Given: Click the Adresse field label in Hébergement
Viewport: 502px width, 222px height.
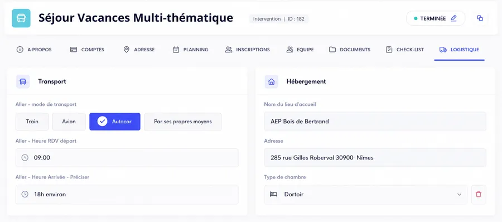Looking at the screenshot, I should coord(273,141).
